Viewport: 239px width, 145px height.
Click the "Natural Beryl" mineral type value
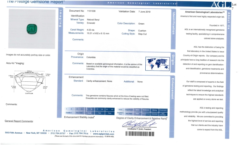(93, 20)
